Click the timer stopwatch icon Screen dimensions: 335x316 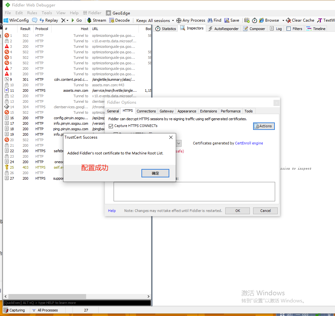click(254, 20)
